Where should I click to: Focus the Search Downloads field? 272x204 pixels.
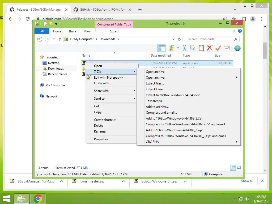pyautogui.click(x=212, y=39)
